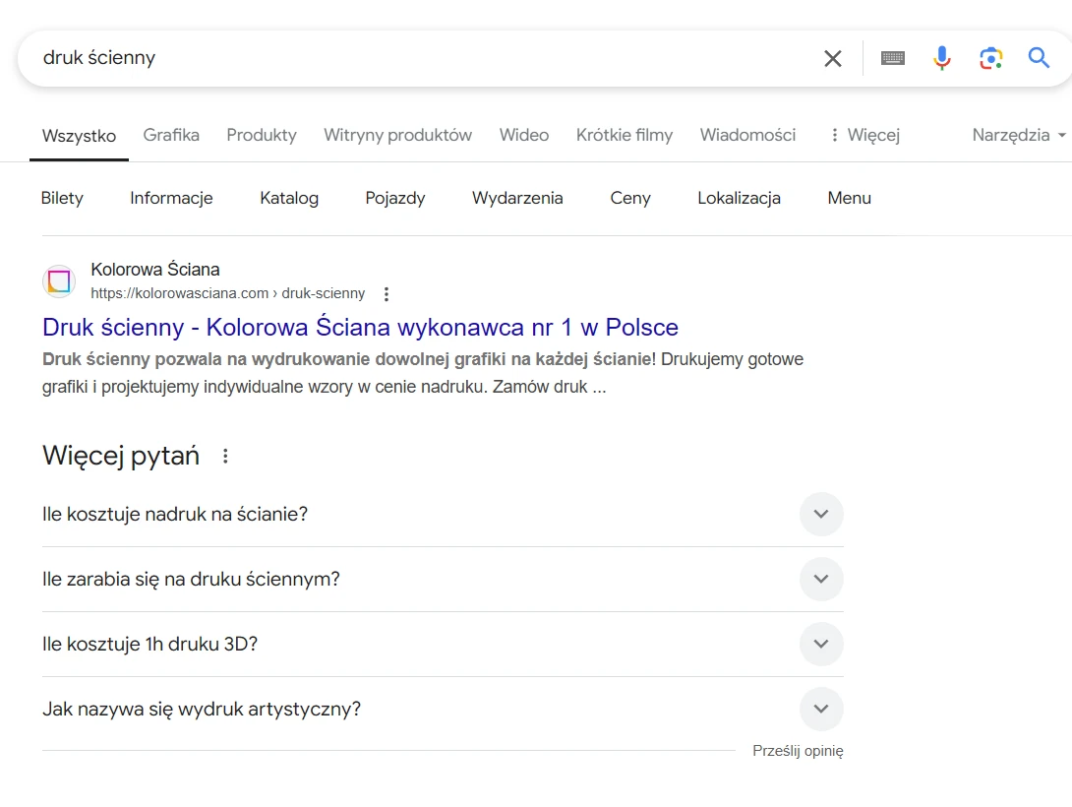The width and height of the screenshot is (1072, 807).
Task: Clear the search query with the X icon
Action: click(832, 58)
